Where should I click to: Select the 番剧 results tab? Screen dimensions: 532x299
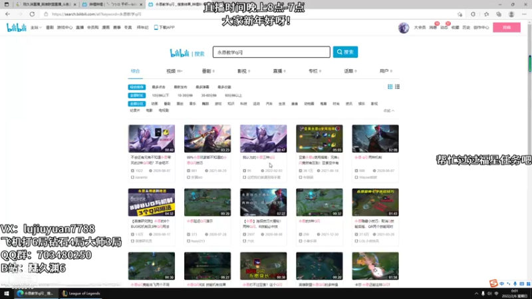[208, 71]
